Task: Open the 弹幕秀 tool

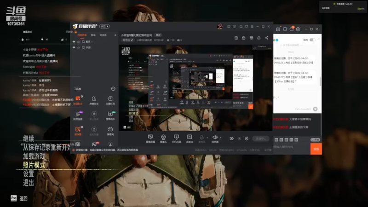Action: coord(110,131)
